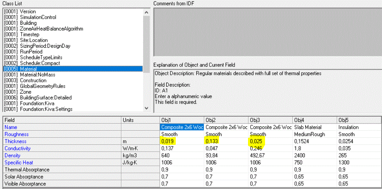Select Foundation:Kiva class entry
Viewport: 382px width, 189px height.
point(73,104)
